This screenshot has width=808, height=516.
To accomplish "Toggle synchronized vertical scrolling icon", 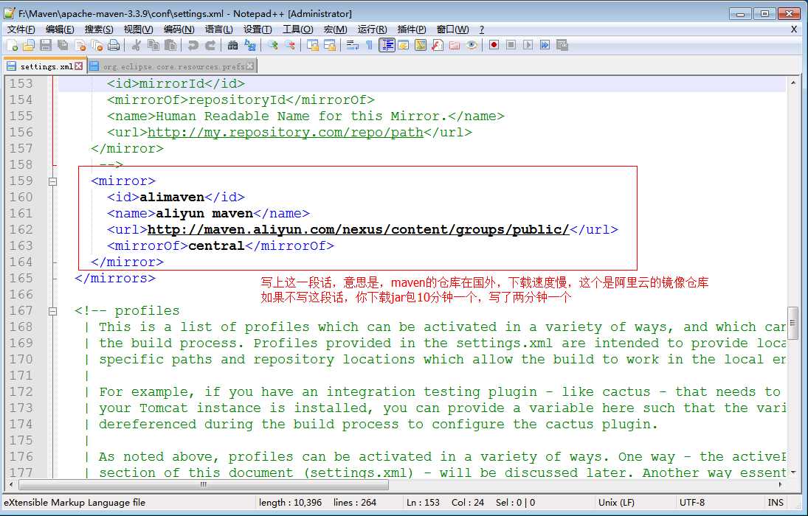I will point(312,45).
